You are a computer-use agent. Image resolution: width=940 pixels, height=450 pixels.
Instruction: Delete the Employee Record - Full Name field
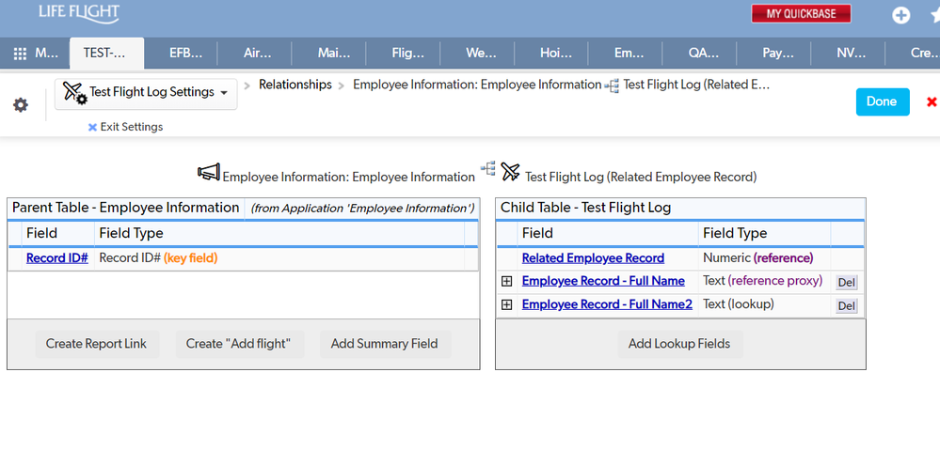[847, 283]
